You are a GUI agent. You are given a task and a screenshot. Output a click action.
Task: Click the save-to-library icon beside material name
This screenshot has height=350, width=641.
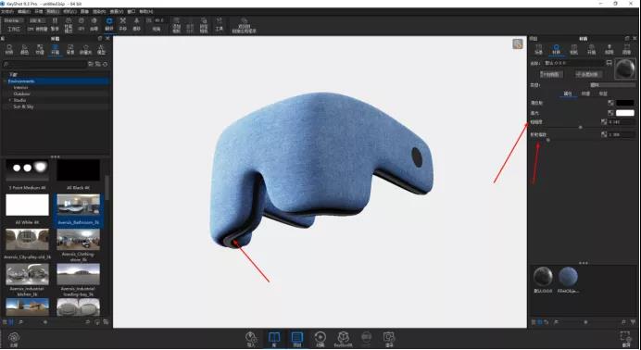[610, 63]
